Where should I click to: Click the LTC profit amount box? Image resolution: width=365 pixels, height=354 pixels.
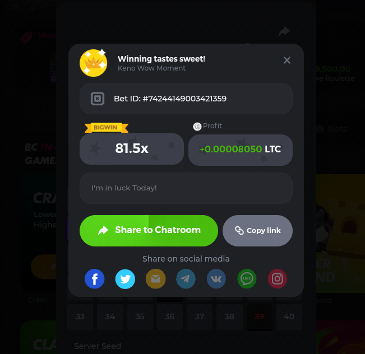(240, 150)
